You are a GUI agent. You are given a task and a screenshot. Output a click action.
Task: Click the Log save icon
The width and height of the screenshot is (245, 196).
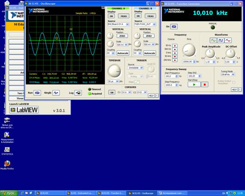coord(78,93)
